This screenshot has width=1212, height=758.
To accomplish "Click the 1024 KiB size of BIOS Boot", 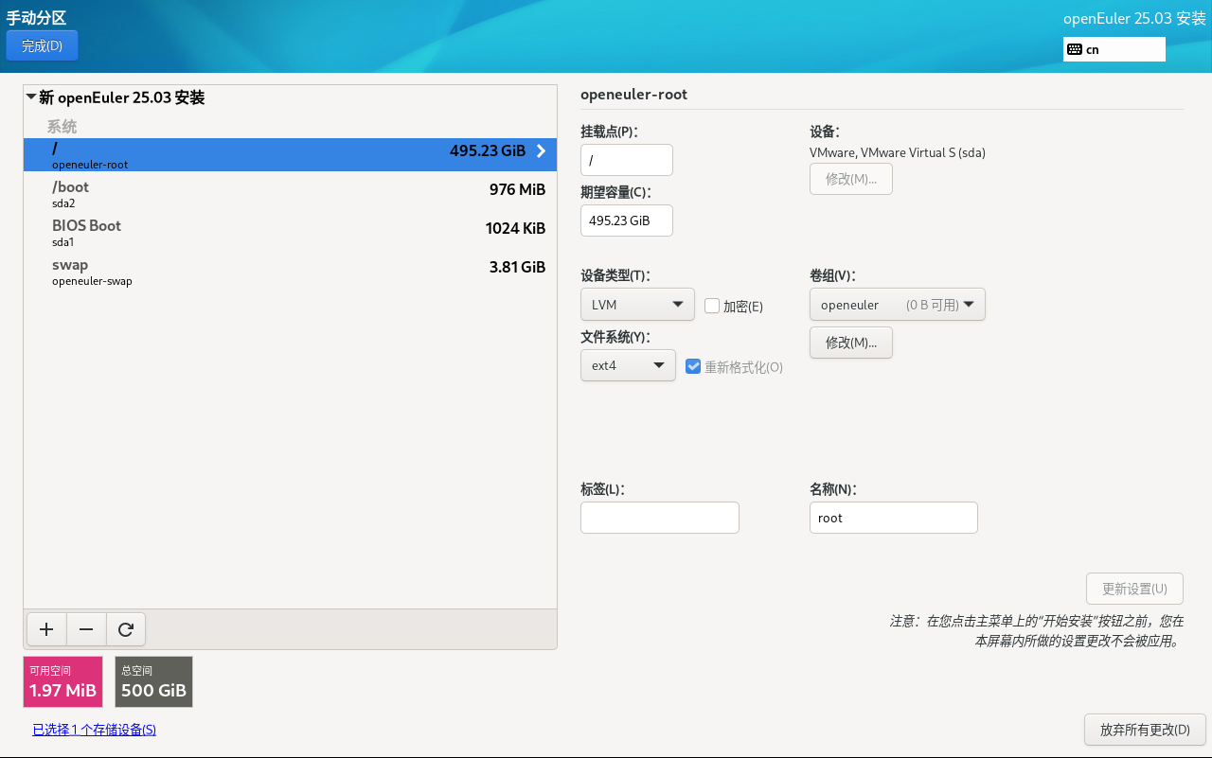I will click(515, 228).
